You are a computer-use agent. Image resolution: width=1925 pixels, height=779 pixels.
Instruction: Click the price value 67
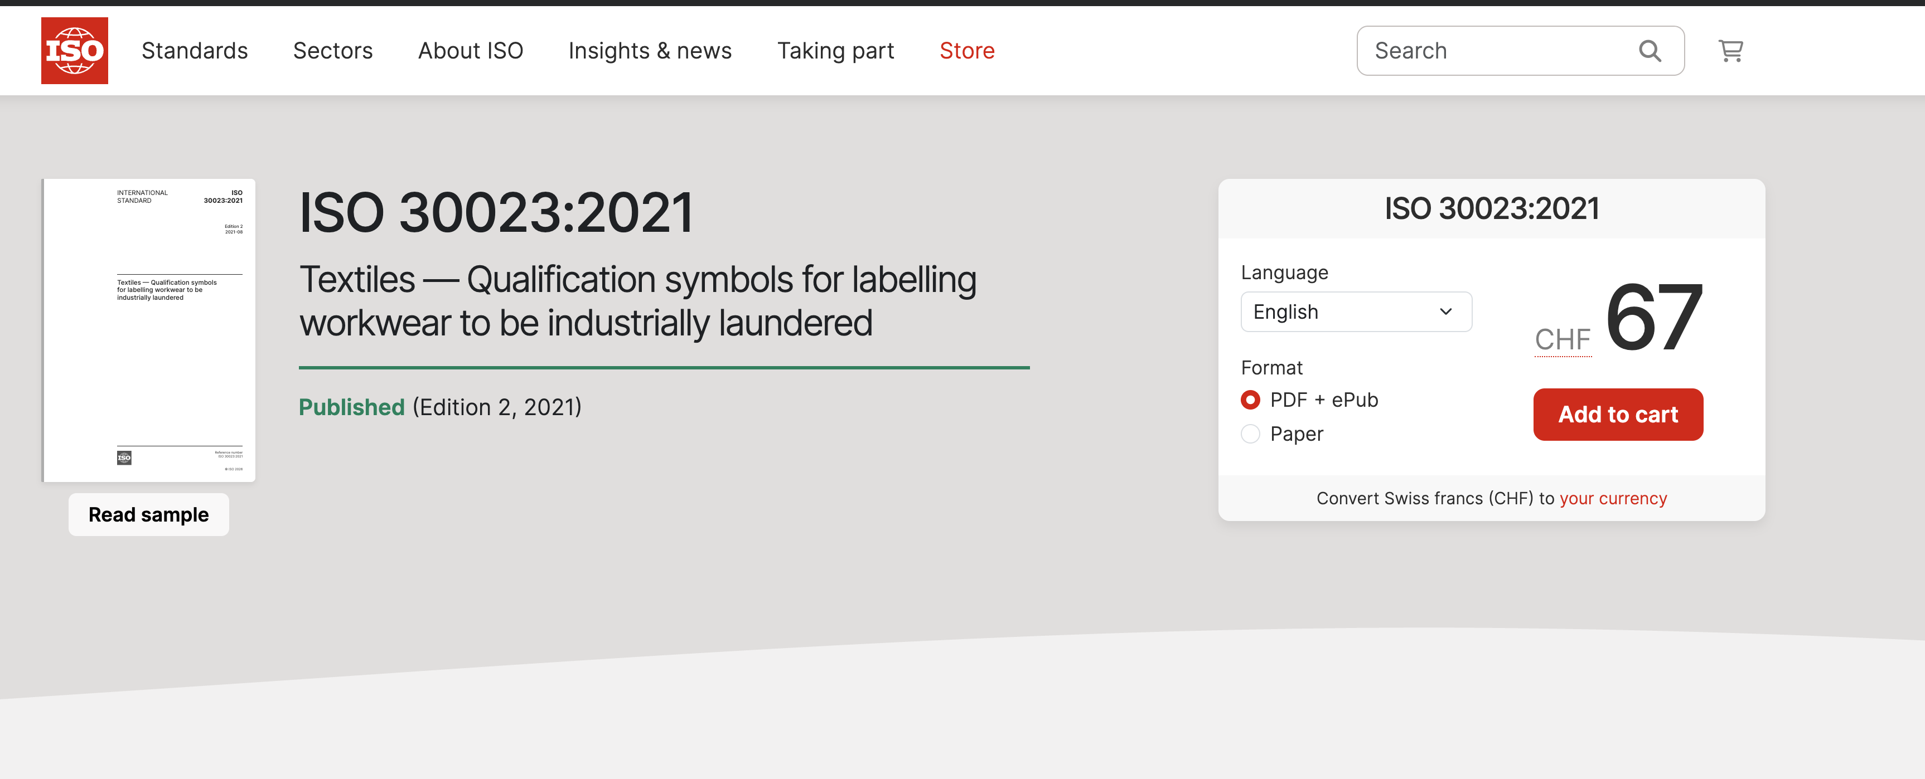click(x=1654, y=318)
